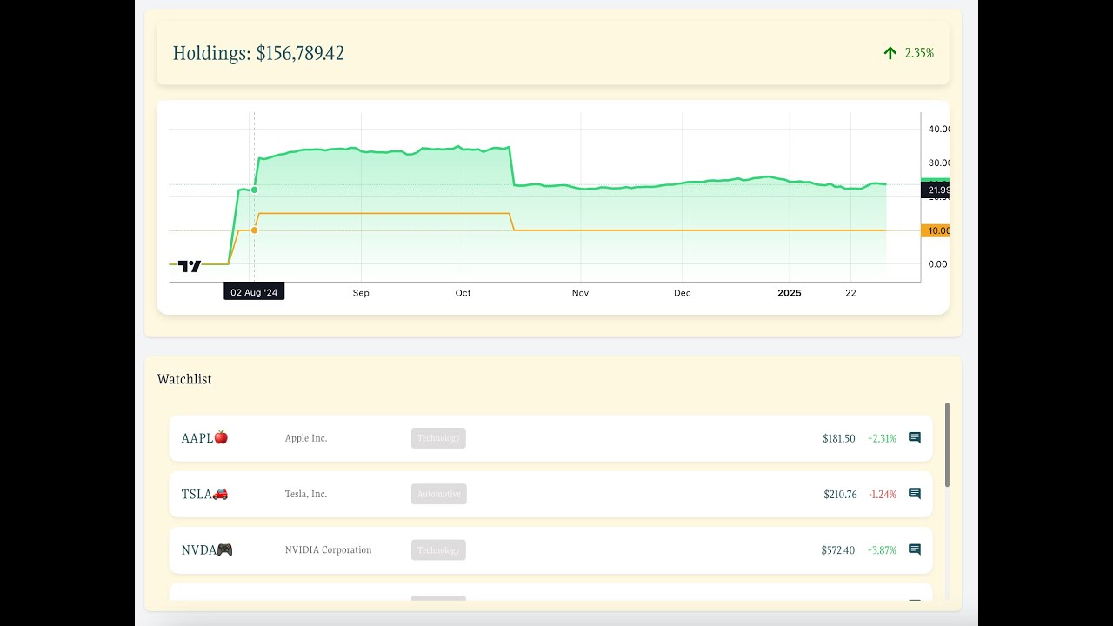Open the comment icon for NVDA

pos(915,549)
